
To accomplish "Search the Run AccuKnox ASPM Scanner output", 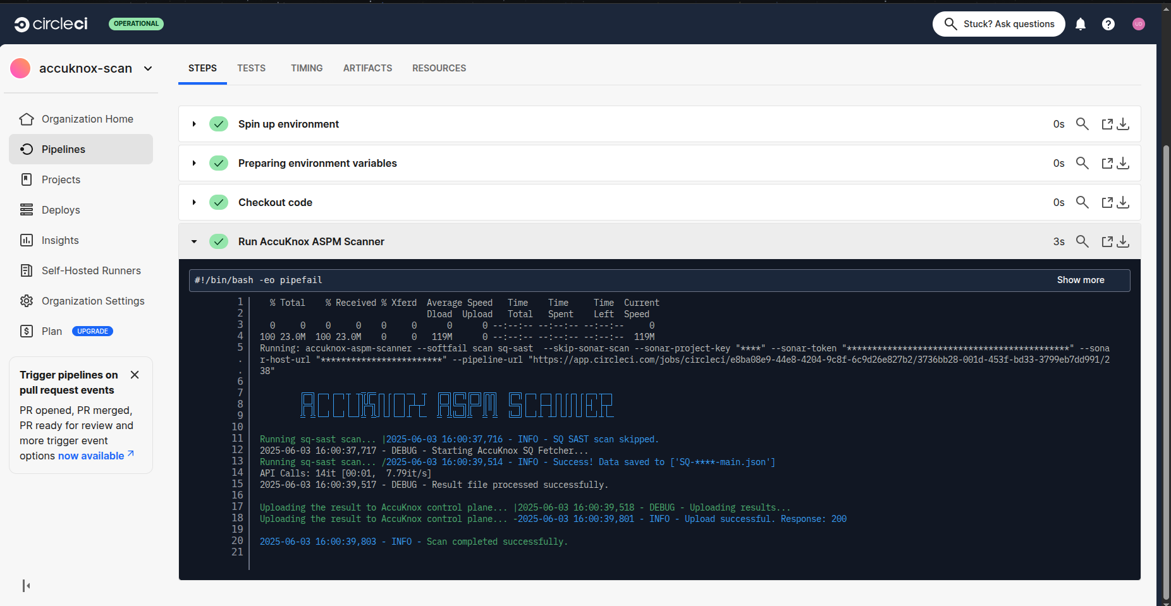I will [1082, 241].
